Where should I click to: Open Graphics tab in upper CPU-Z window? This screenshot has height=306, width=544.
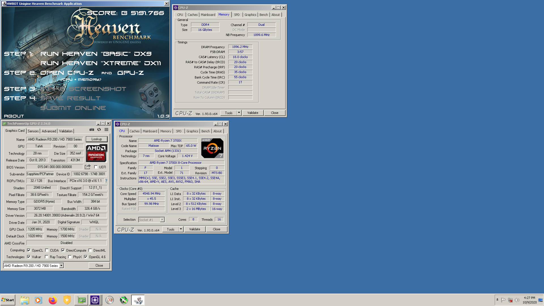(x=250, y=15)
